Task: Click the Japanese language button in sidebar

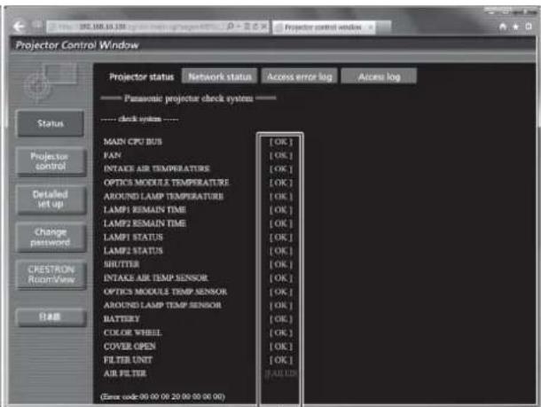Action: click(51, 317)
